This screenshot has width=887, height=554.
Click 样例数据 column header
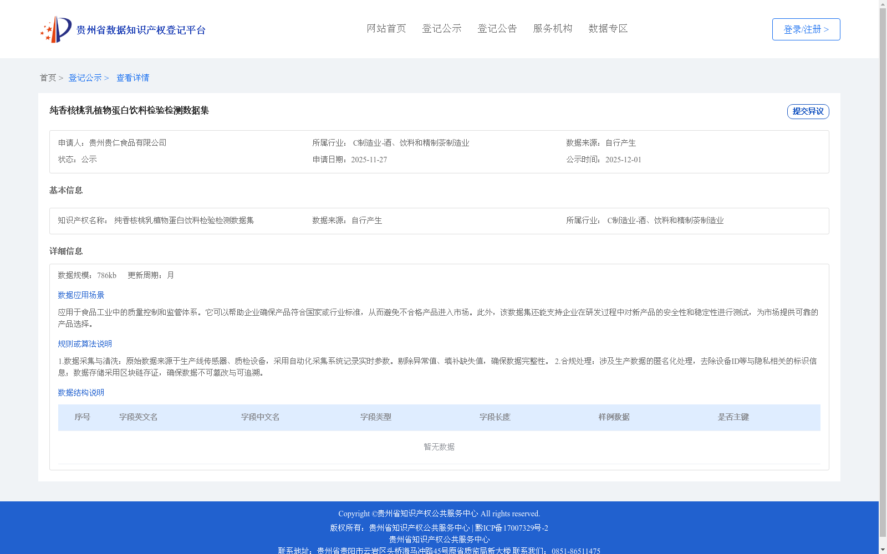coord(614,417)
